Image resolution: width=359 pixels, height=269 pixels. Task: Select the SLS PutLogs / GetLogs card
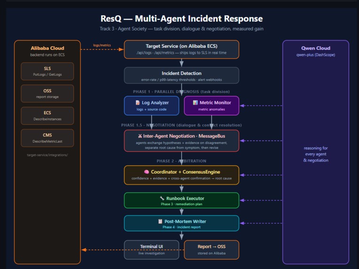click(x=47, y=71)
